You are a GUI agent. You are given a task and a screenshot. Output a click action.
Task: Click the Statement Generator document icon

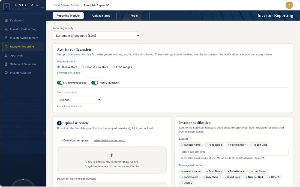pos(6,64)
